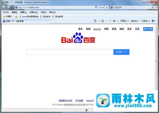Open the 文件(F) menu
The width and height of the screenshot is (159, 113).
6,12
